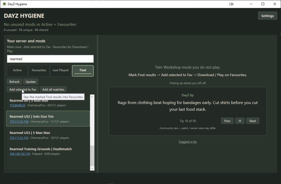
Task: Minimize the DayZ Hygiene window
Action: [x=251, y=4]
